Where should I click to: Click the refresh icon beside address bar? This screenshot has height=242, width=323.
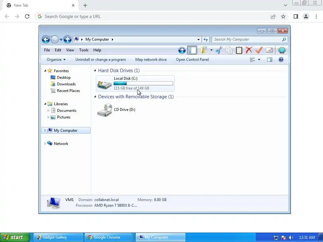(x=206, y=39)
